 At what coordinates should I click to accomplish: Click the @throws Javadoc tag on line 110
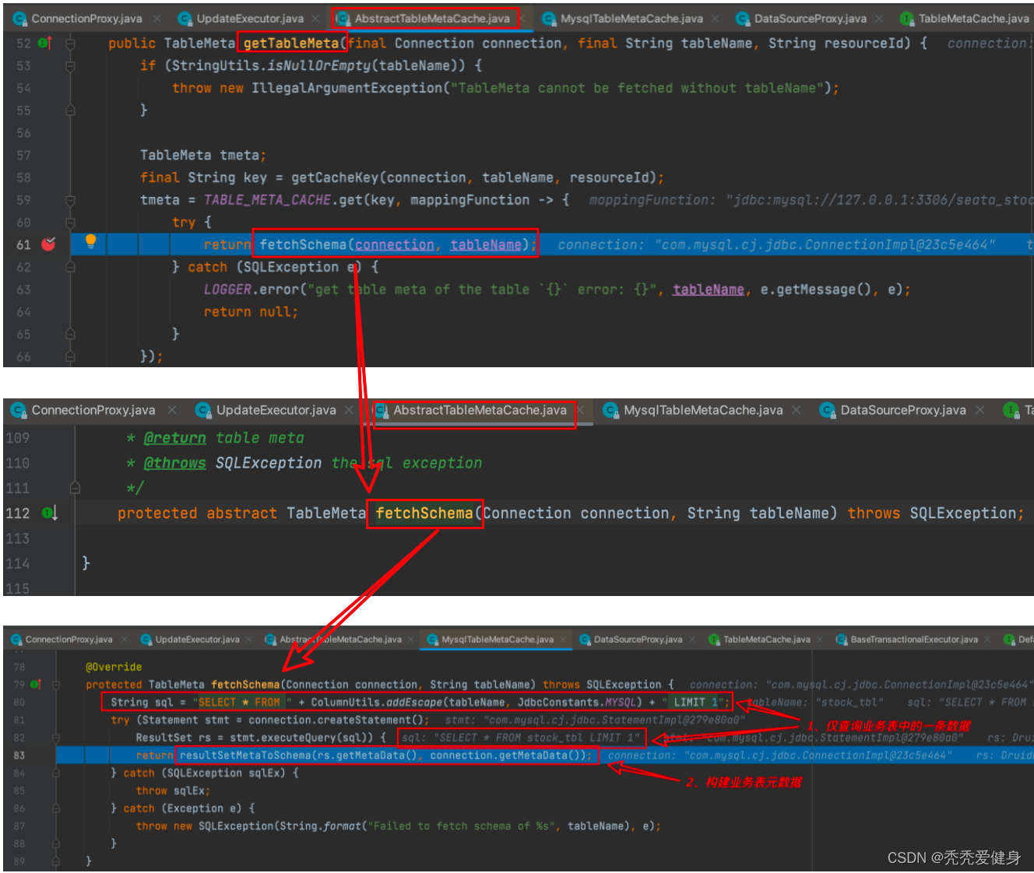tap(175, 463)
